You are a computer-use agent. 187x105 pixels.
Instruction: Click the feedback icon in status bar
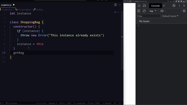coord(115,103)
